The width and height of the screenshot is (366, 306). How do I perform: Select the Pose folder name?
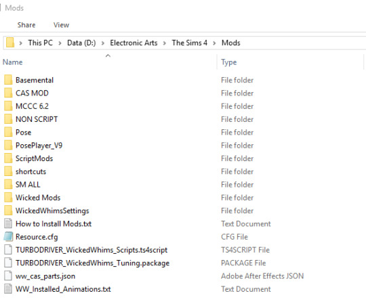pyautogui.click(x=23, y=133)
